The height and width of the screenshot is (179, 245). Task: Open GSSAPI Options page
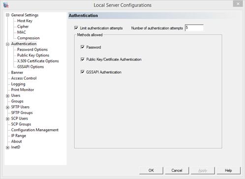[x=31, y=67]
